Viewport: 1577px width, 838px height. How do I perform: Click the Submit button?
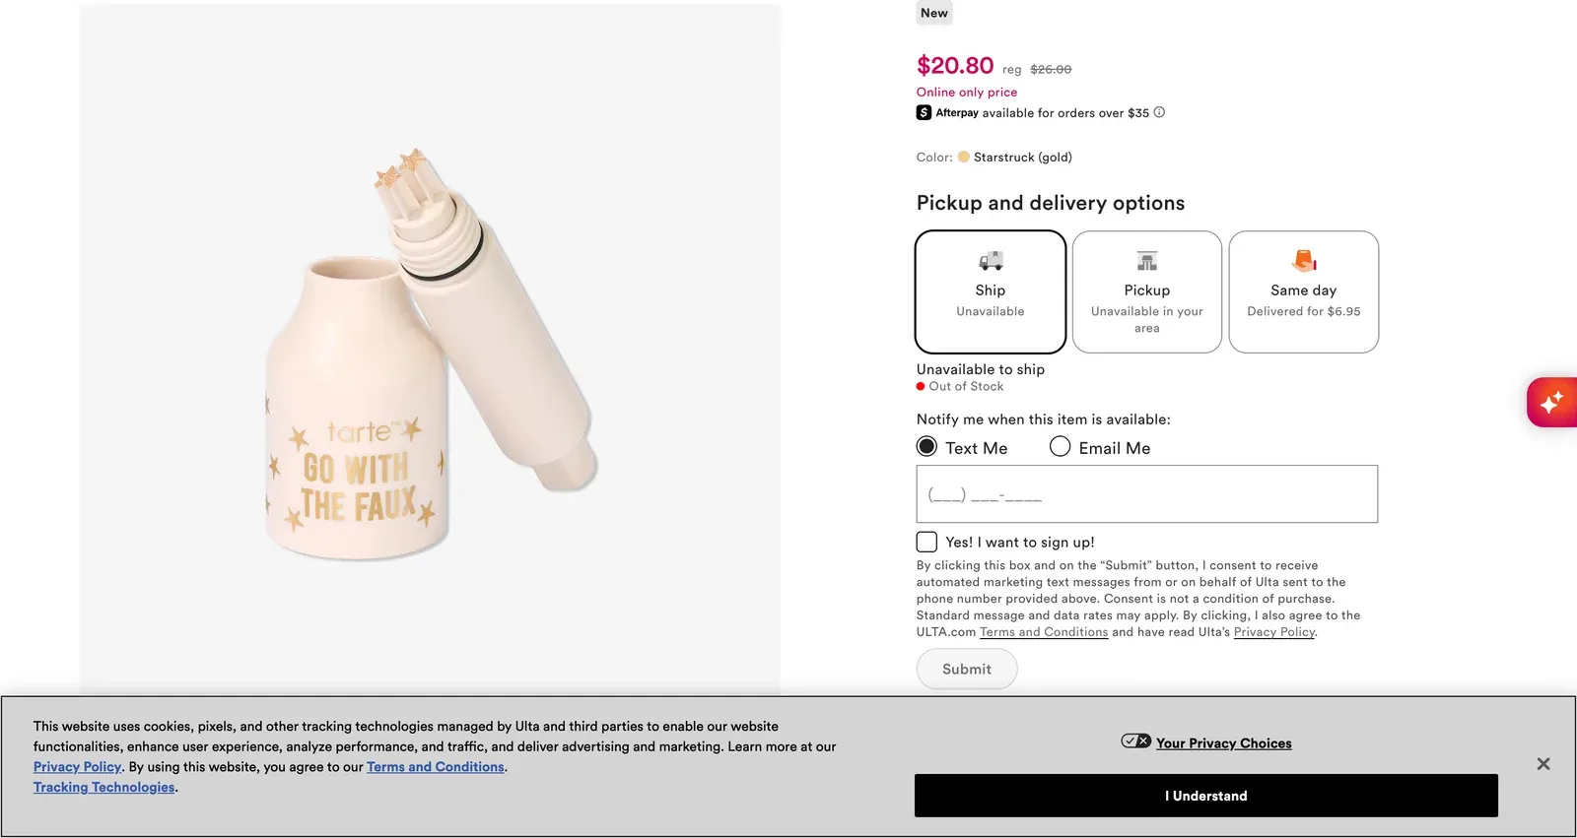click(966, 669)
